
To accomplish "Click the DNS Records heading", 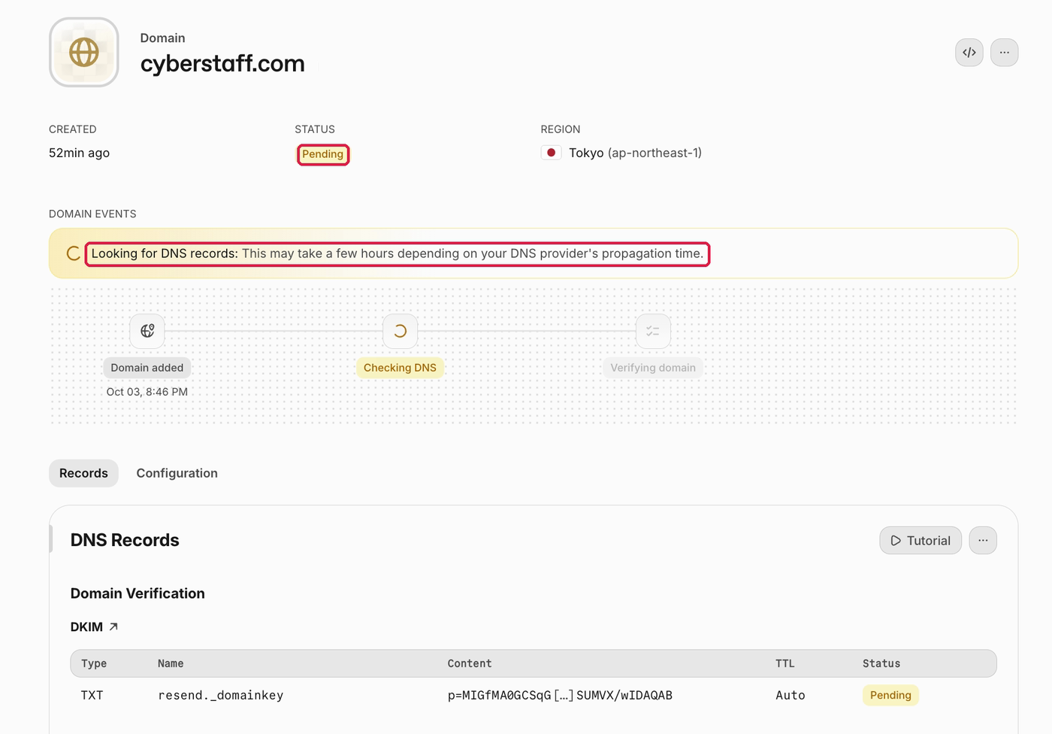I will (125, 540).
